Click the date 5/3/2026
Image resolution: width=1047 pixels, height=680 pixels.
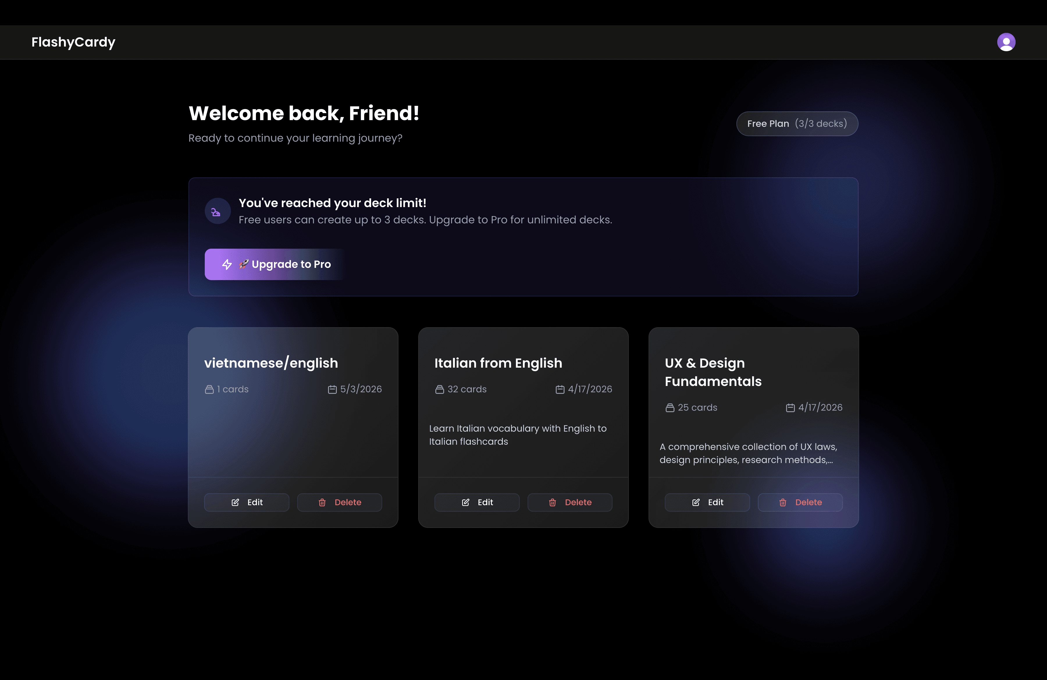pyautogui.click(x=361, y=389)
